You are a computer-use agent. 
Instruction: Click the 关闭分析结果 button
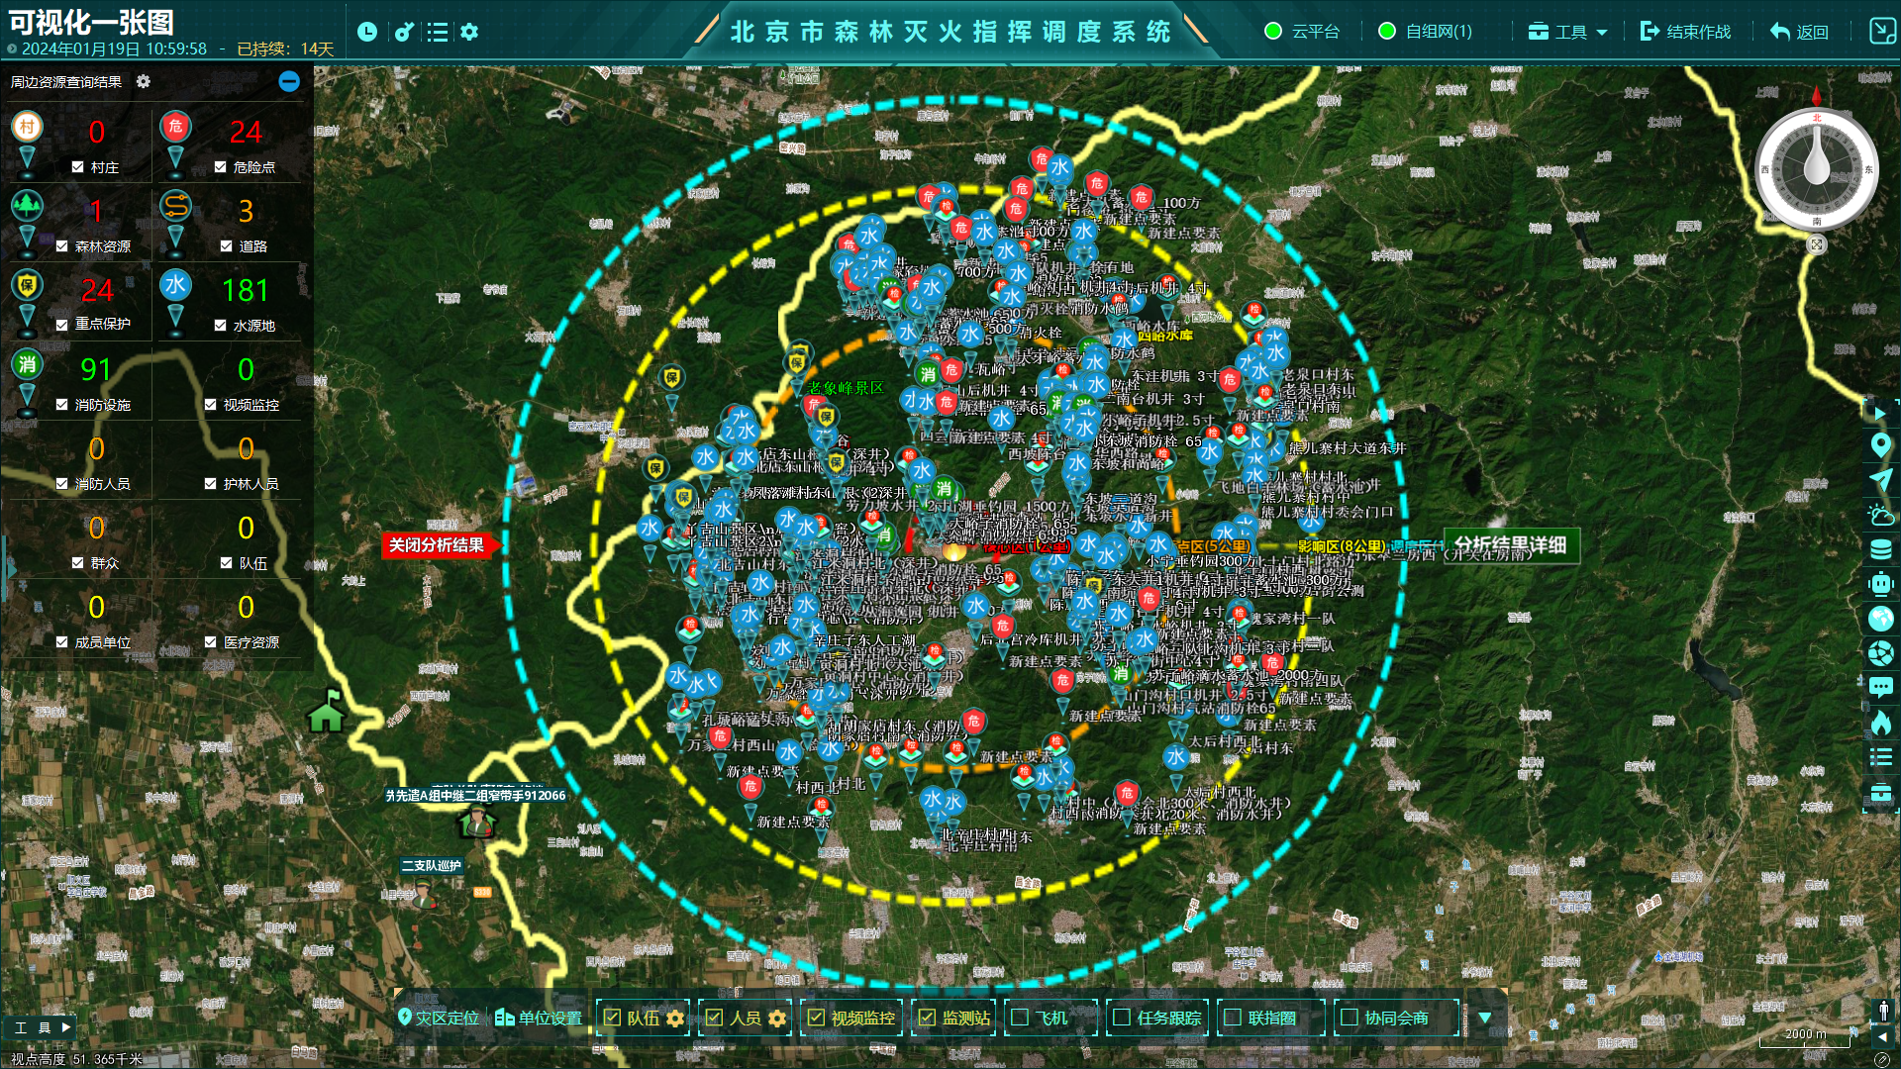pos(437,544)
